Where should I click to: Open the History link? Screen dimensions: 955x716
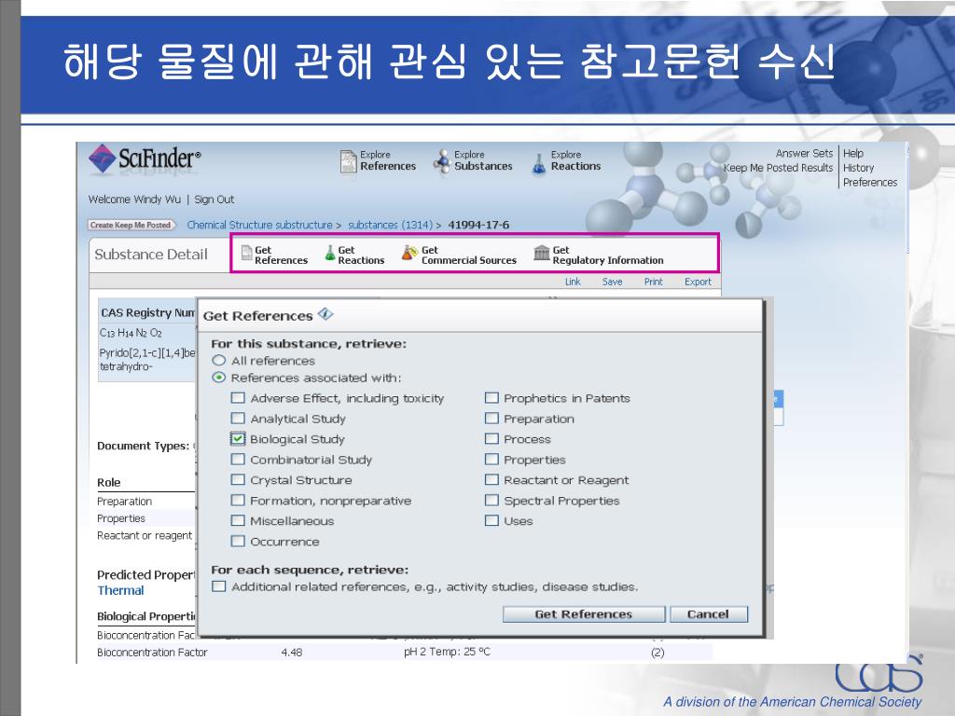pyautogui.click(x=858, y=168)
